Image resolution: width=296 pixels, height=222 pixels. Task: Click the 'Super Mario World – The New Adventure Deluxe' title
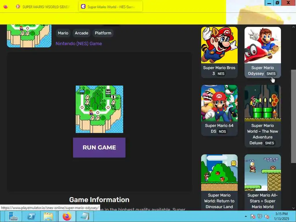coord(262,134)
